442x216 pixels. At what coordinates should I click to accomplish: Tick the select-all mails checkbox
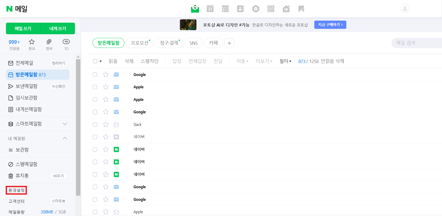pos(95,61)
